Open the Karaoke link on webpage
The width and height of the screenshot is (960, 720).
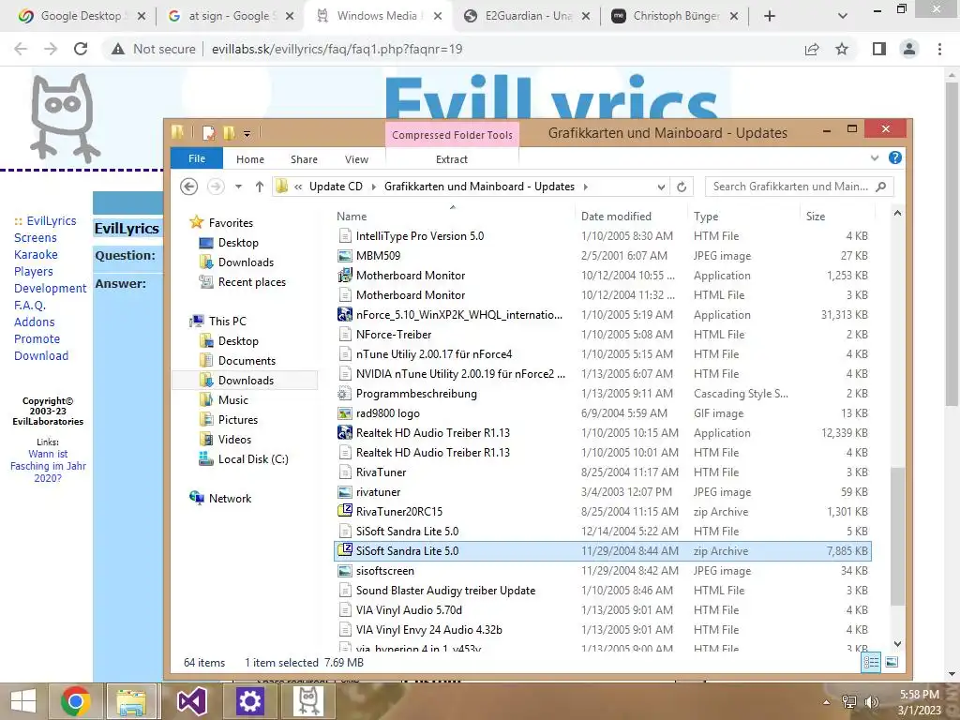click(37, 255)
